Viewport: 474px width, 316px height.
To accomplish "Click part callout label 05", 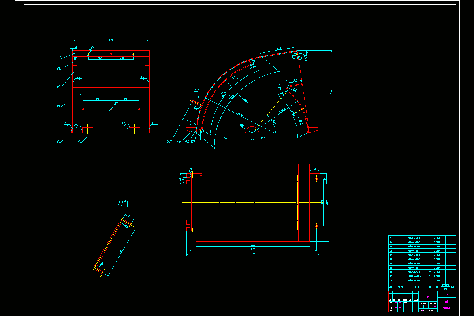I will coord(59,141).
